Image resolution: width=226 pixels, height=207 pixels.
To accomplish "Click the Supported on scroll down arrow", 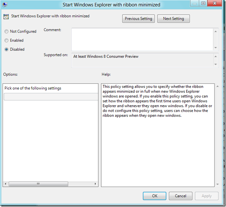I will (x=216, y=64).
